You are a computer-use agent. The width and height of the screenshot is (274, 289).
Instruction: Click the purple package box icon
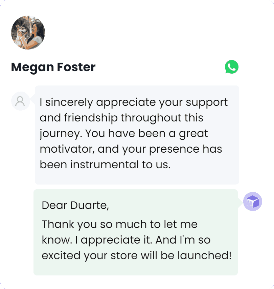click(x=253, y=201)
